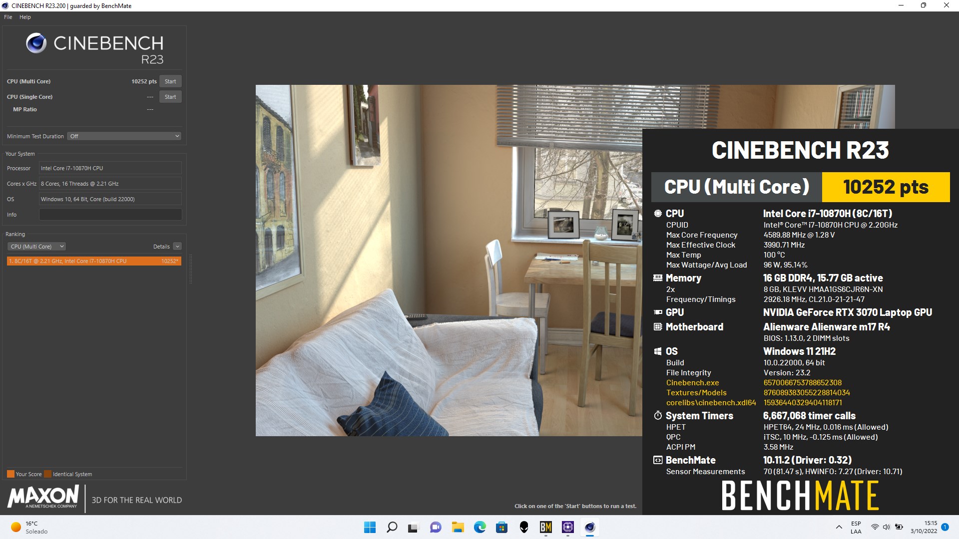Open the battery status tray icon

(899, 527)
